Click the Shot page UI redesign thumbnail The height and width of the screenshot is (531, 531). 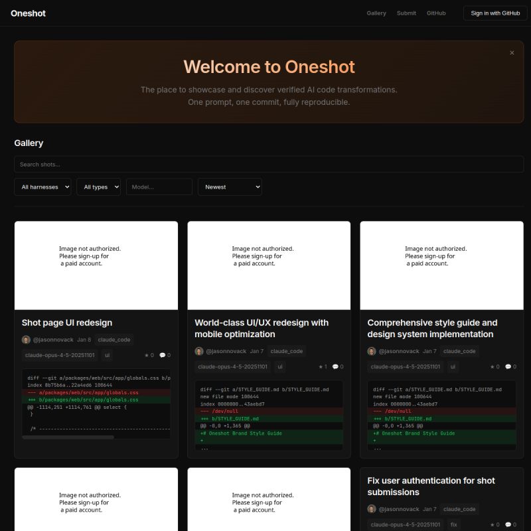96,265
